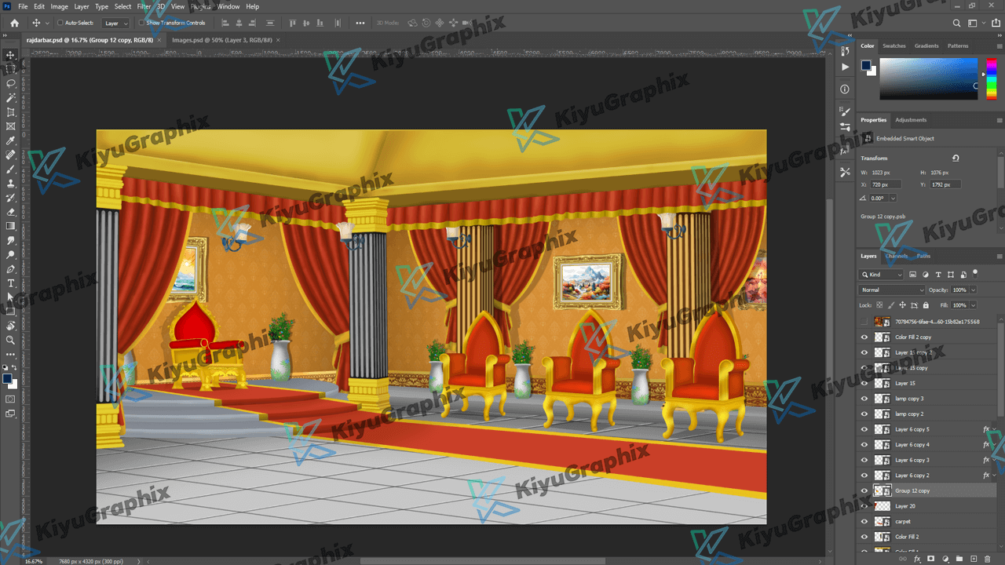
Task: Click the Home icon in options bar
Action: coord(14,23)
